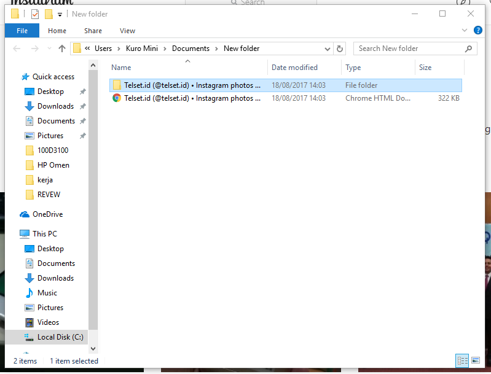Viewport: 491px width, 374px height.
Task: Click the Back navigation arrow
Action: point(17,49)
